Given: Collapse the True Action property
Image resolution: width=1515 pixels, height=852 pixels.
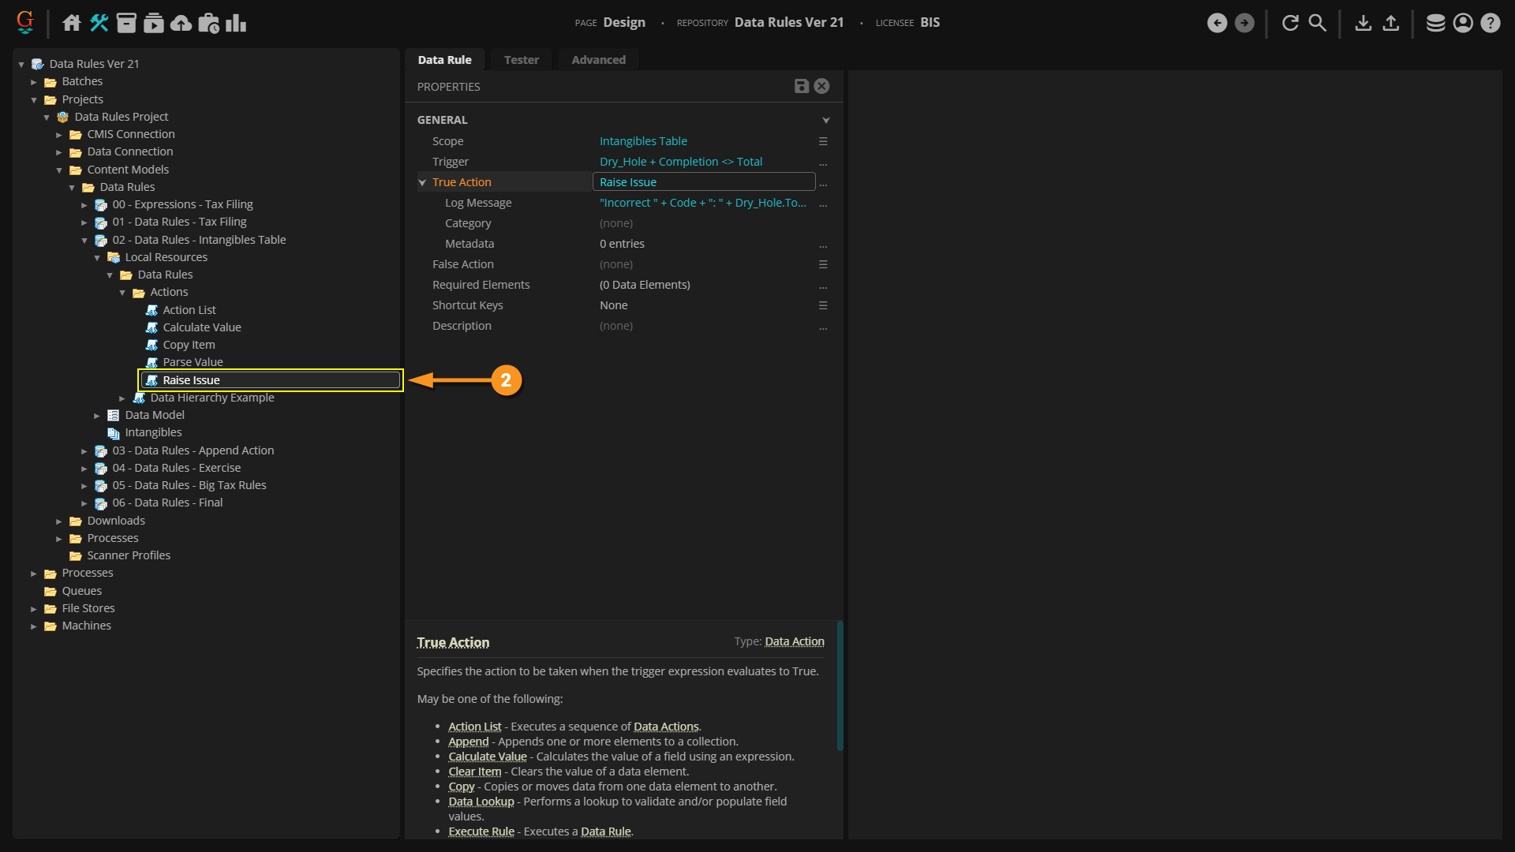Looking at the screenshot, I should pos(422,182).
